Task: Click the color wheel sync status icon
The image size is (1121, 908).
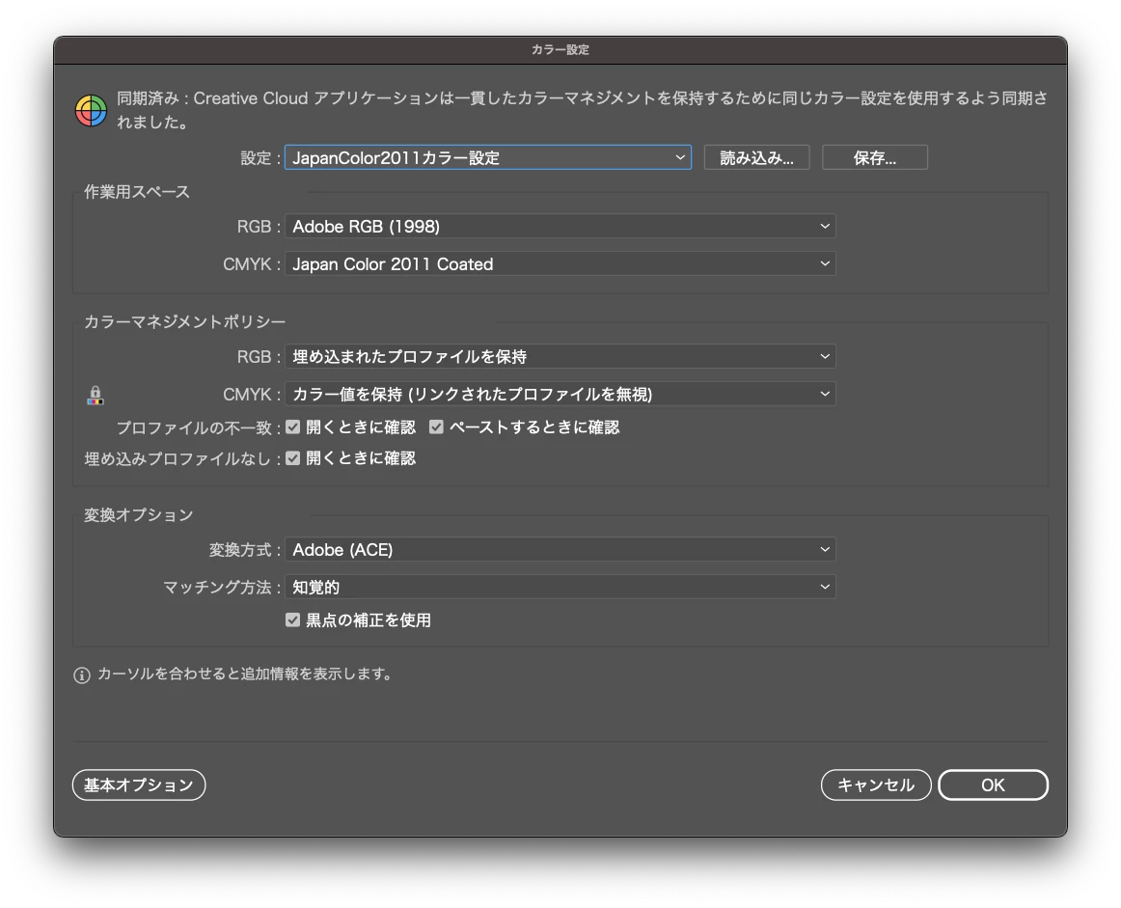Action: coord(91,111)
